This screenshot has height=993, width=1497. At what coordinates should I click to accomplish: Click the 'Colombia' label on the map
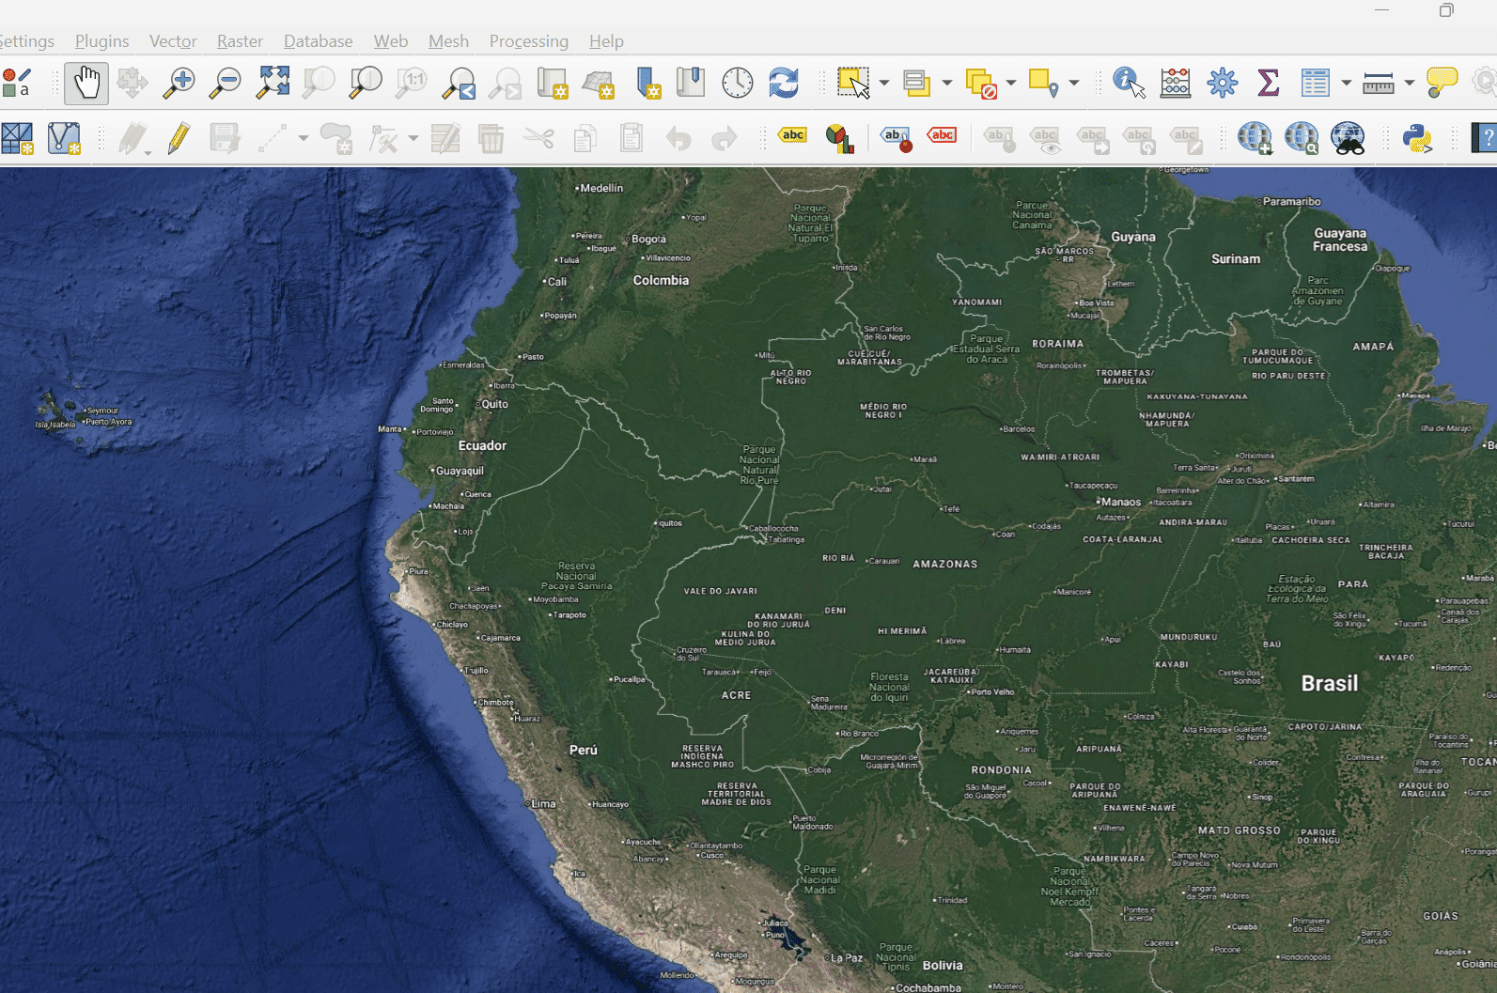point(661,281)
